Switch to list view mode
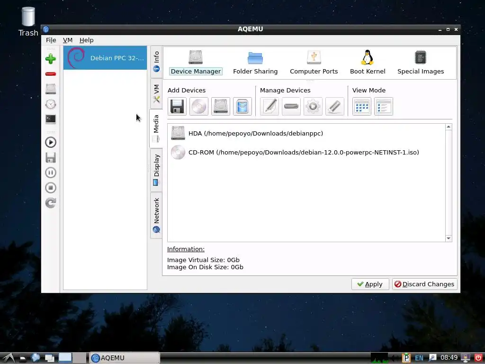This screenshot has width=485, height=364. 384,107
